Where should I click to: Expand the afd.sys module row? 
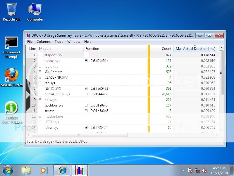(x=40, y=83)
